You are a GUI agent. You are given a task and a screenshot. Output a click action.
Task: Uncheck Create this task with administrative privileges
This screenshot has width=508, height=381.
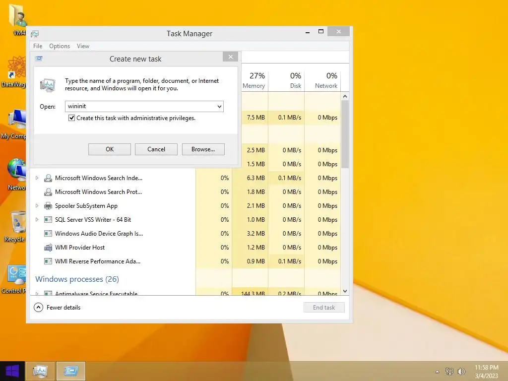pyautogui.click(x=71, y=118)
